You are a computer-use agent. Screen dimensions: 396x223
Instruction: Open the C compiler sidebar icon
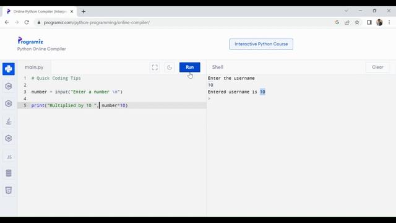click(9, 86)
